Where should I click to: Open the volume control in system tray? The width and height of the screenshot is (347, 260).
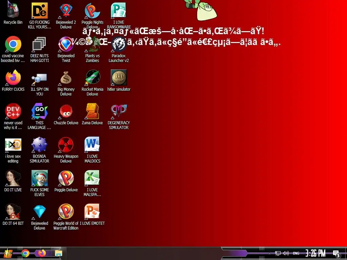tap(286, 253)
